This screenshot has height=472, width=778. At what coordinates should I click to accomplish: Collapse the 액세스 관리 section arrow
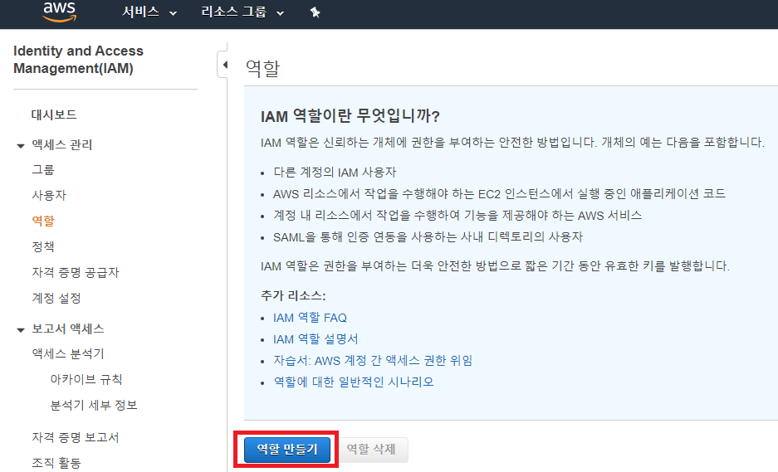pos(21,146)
